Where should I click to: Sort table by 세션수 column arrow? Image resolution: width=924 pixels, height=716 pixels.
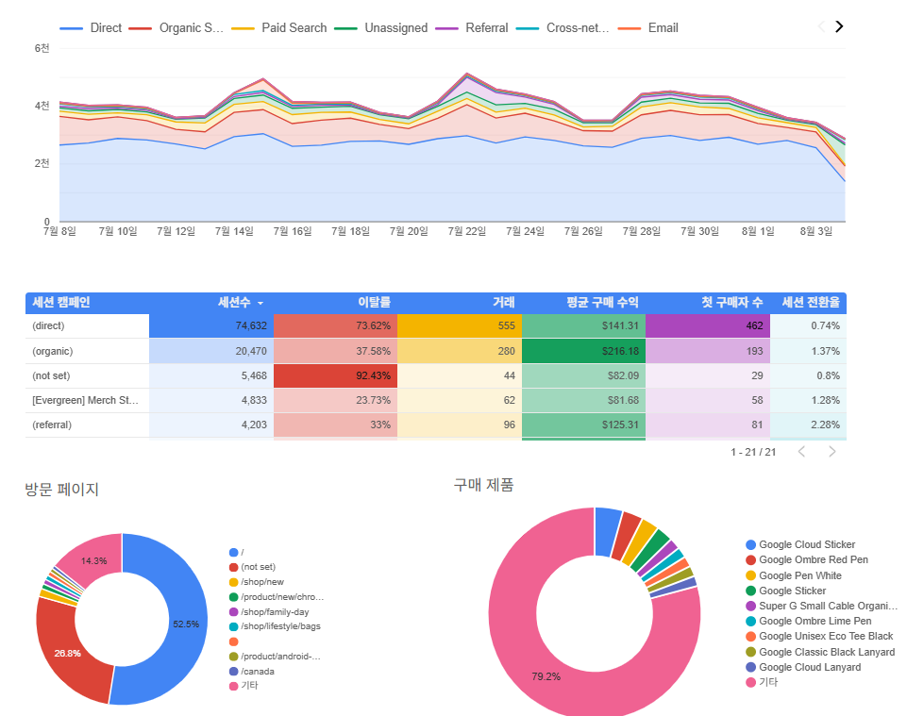tap(260, 303)
